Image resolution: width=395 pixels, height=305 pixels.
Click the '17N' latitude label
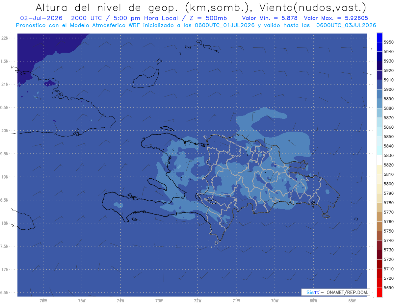[x=5, y=269]
